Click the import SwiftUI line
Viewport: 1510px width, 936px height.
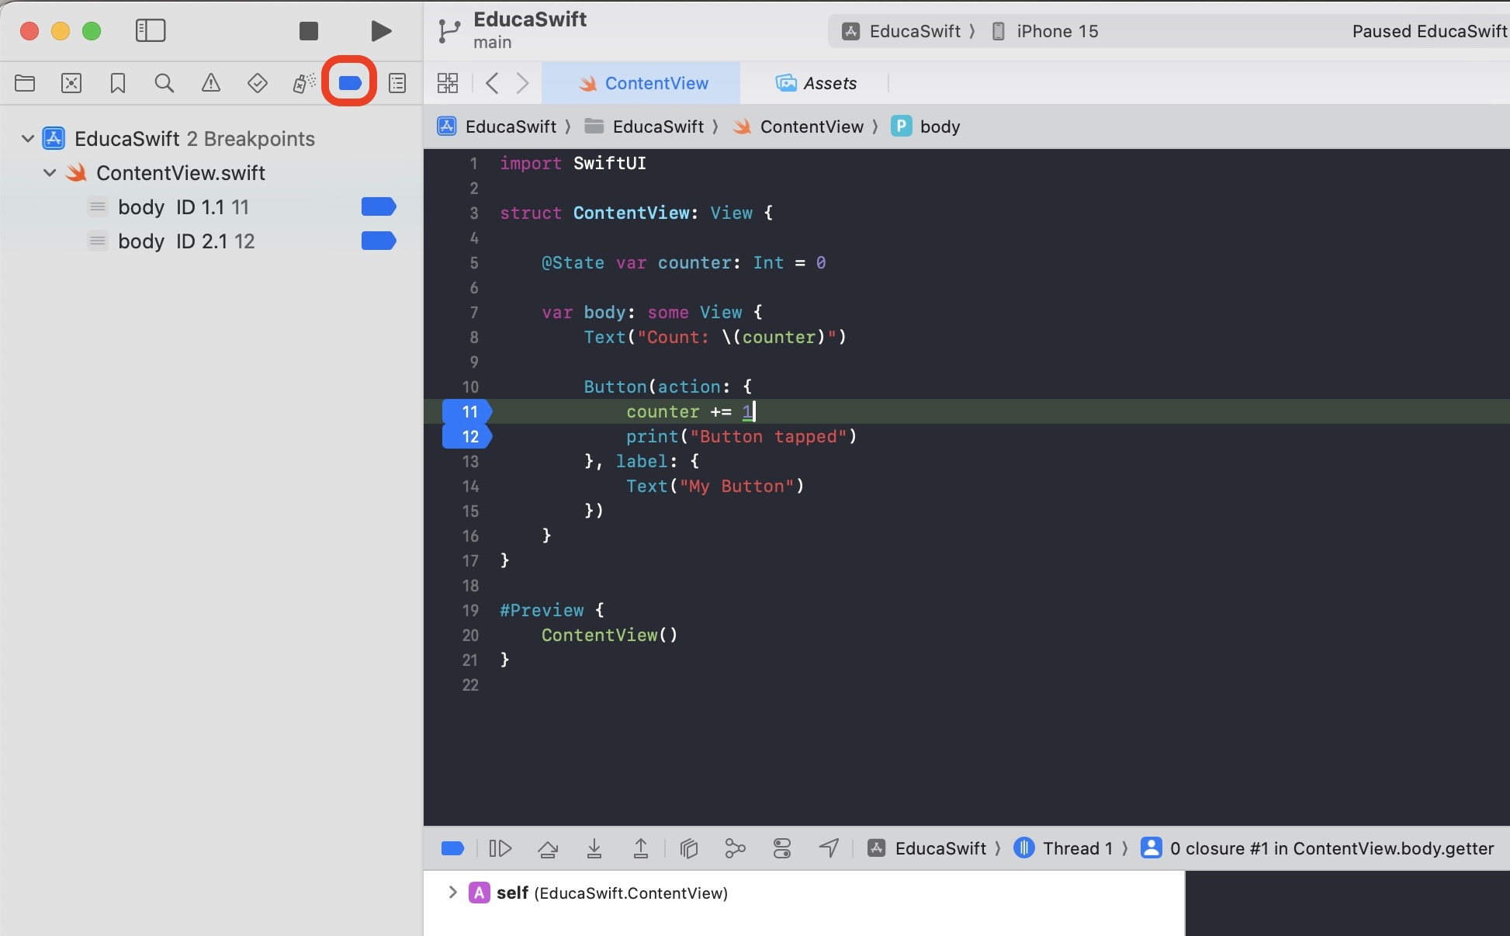coord(573,163)
